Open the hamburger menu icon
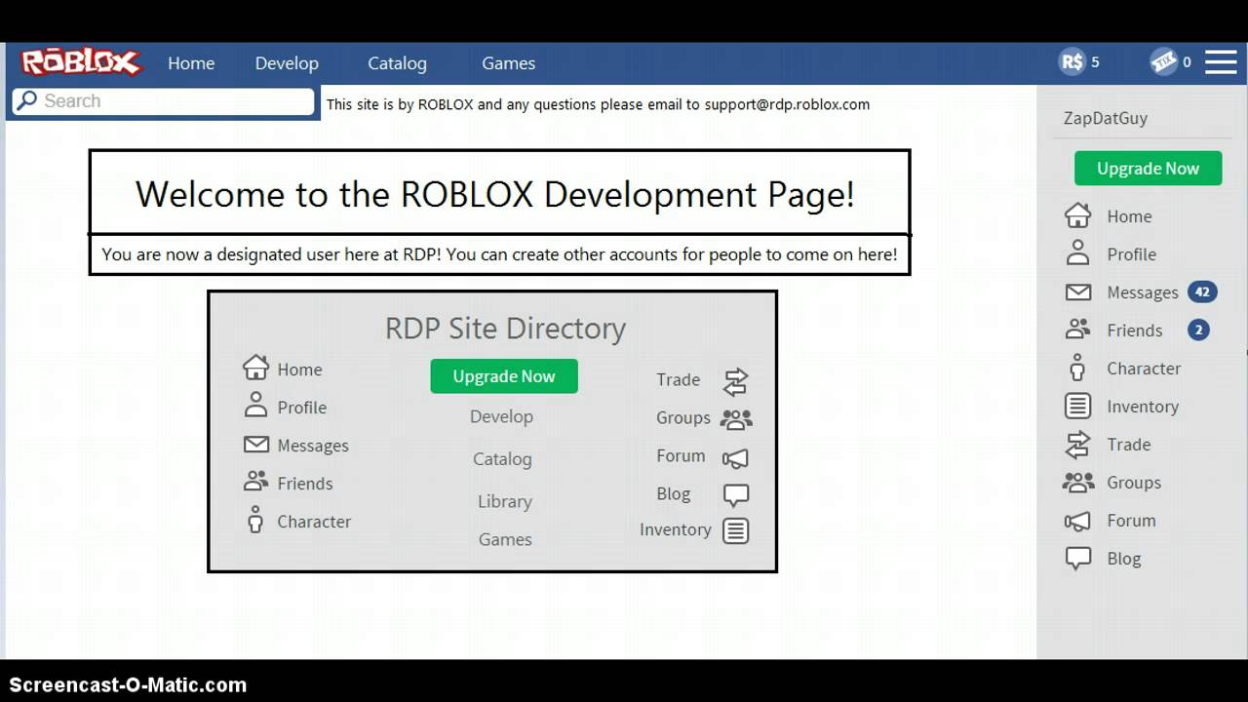The image size is (1248, 702). [1221, 62]
